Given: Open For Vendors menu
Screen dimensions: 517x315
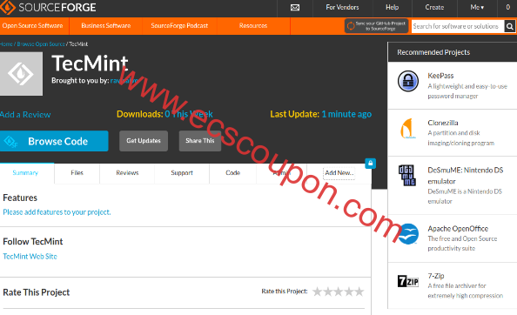Looking at the screenshot, I should pos(342,7).
